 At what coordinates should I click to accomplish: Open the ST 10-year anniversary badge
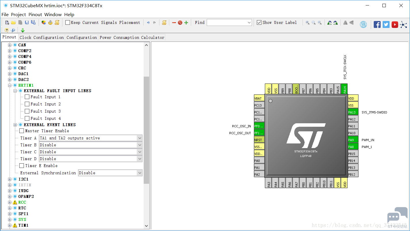pos(363,24)
